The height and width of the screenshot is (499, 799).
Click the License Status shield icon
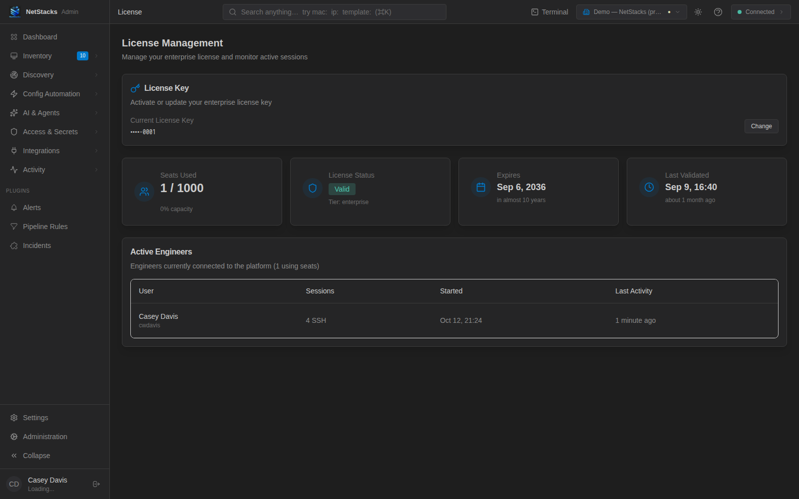[x=313, y=188]
